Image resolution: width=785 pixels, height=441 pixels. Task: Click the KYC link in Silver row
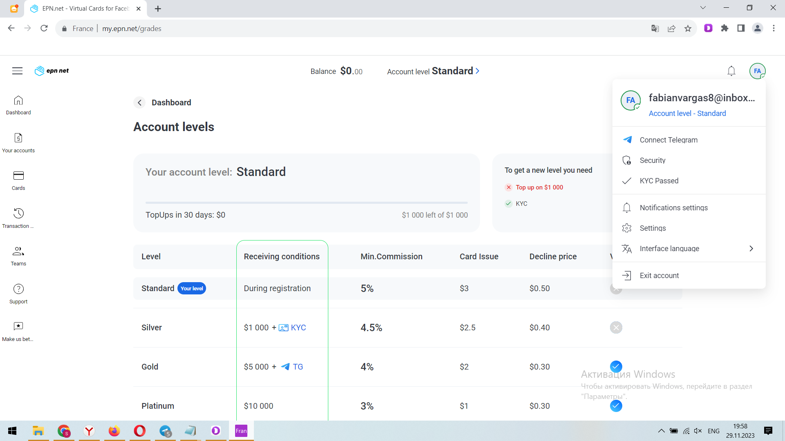point(298,327)
